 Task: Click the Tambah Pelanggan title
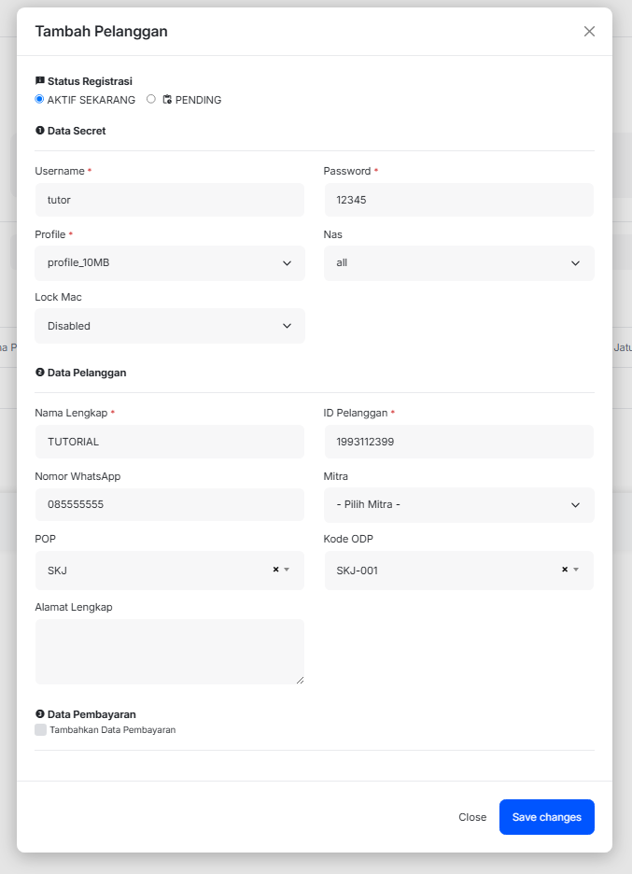click(x=102, y=31)
